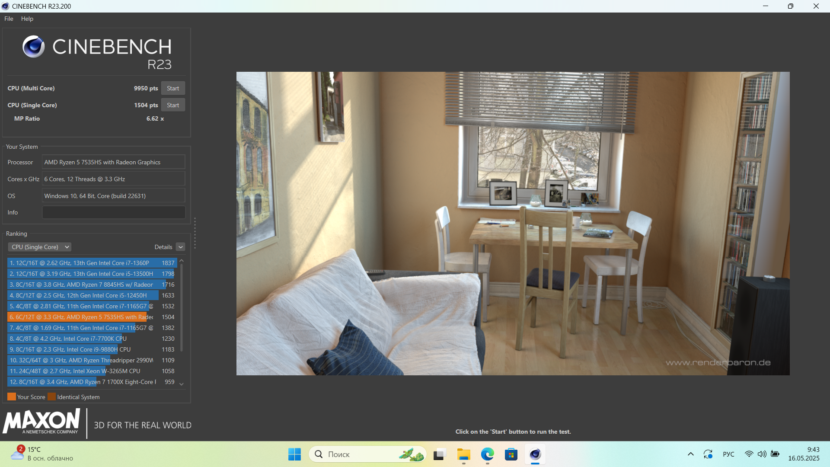
Task: Minimize the Cinebench window
Action: coord(766,6)
